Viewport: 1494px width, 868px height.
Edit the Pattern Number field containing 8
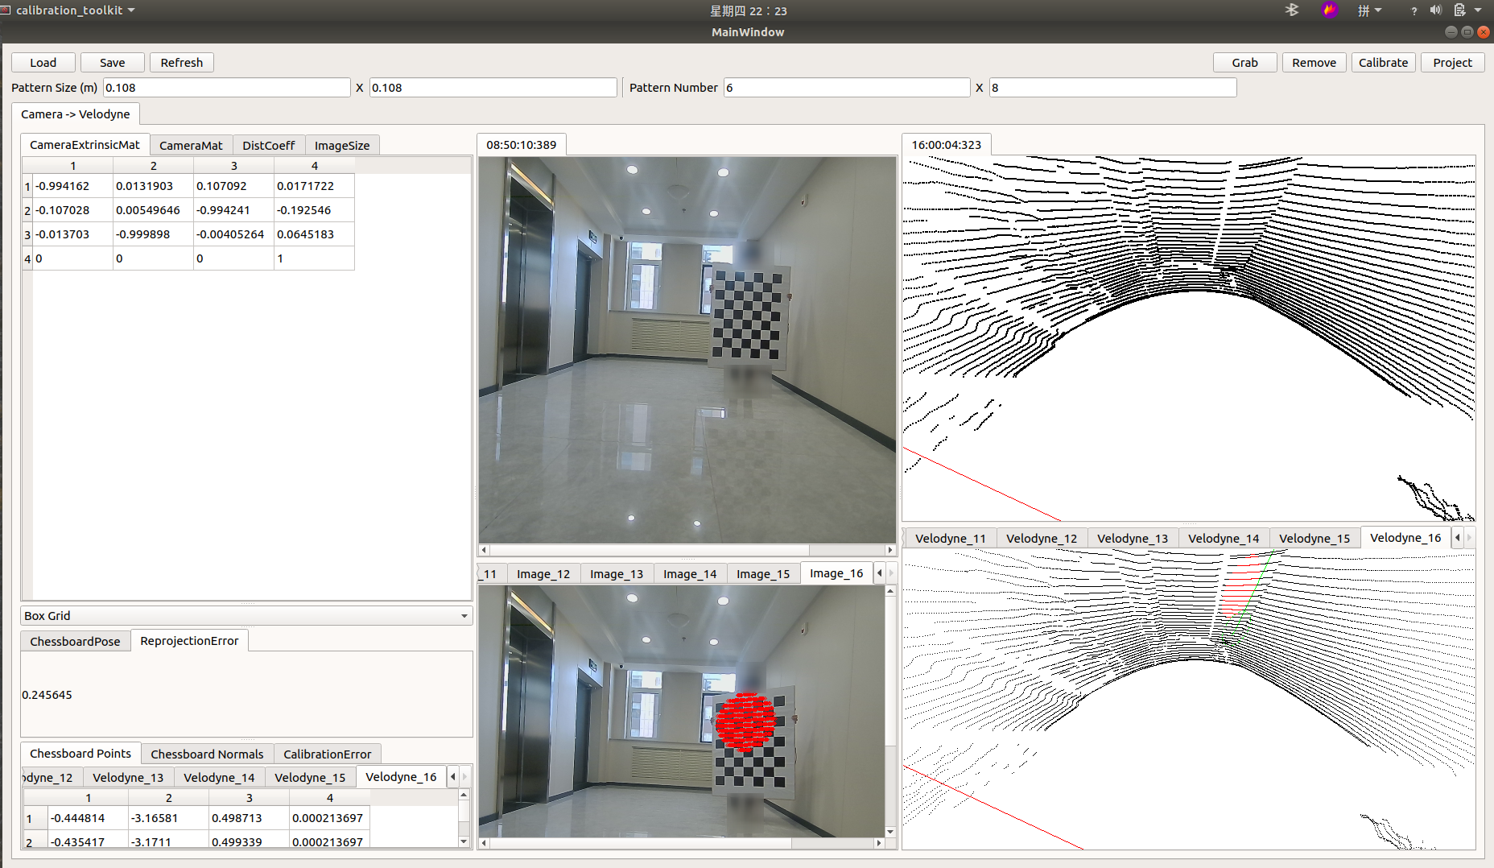[x=1112, y=88]
